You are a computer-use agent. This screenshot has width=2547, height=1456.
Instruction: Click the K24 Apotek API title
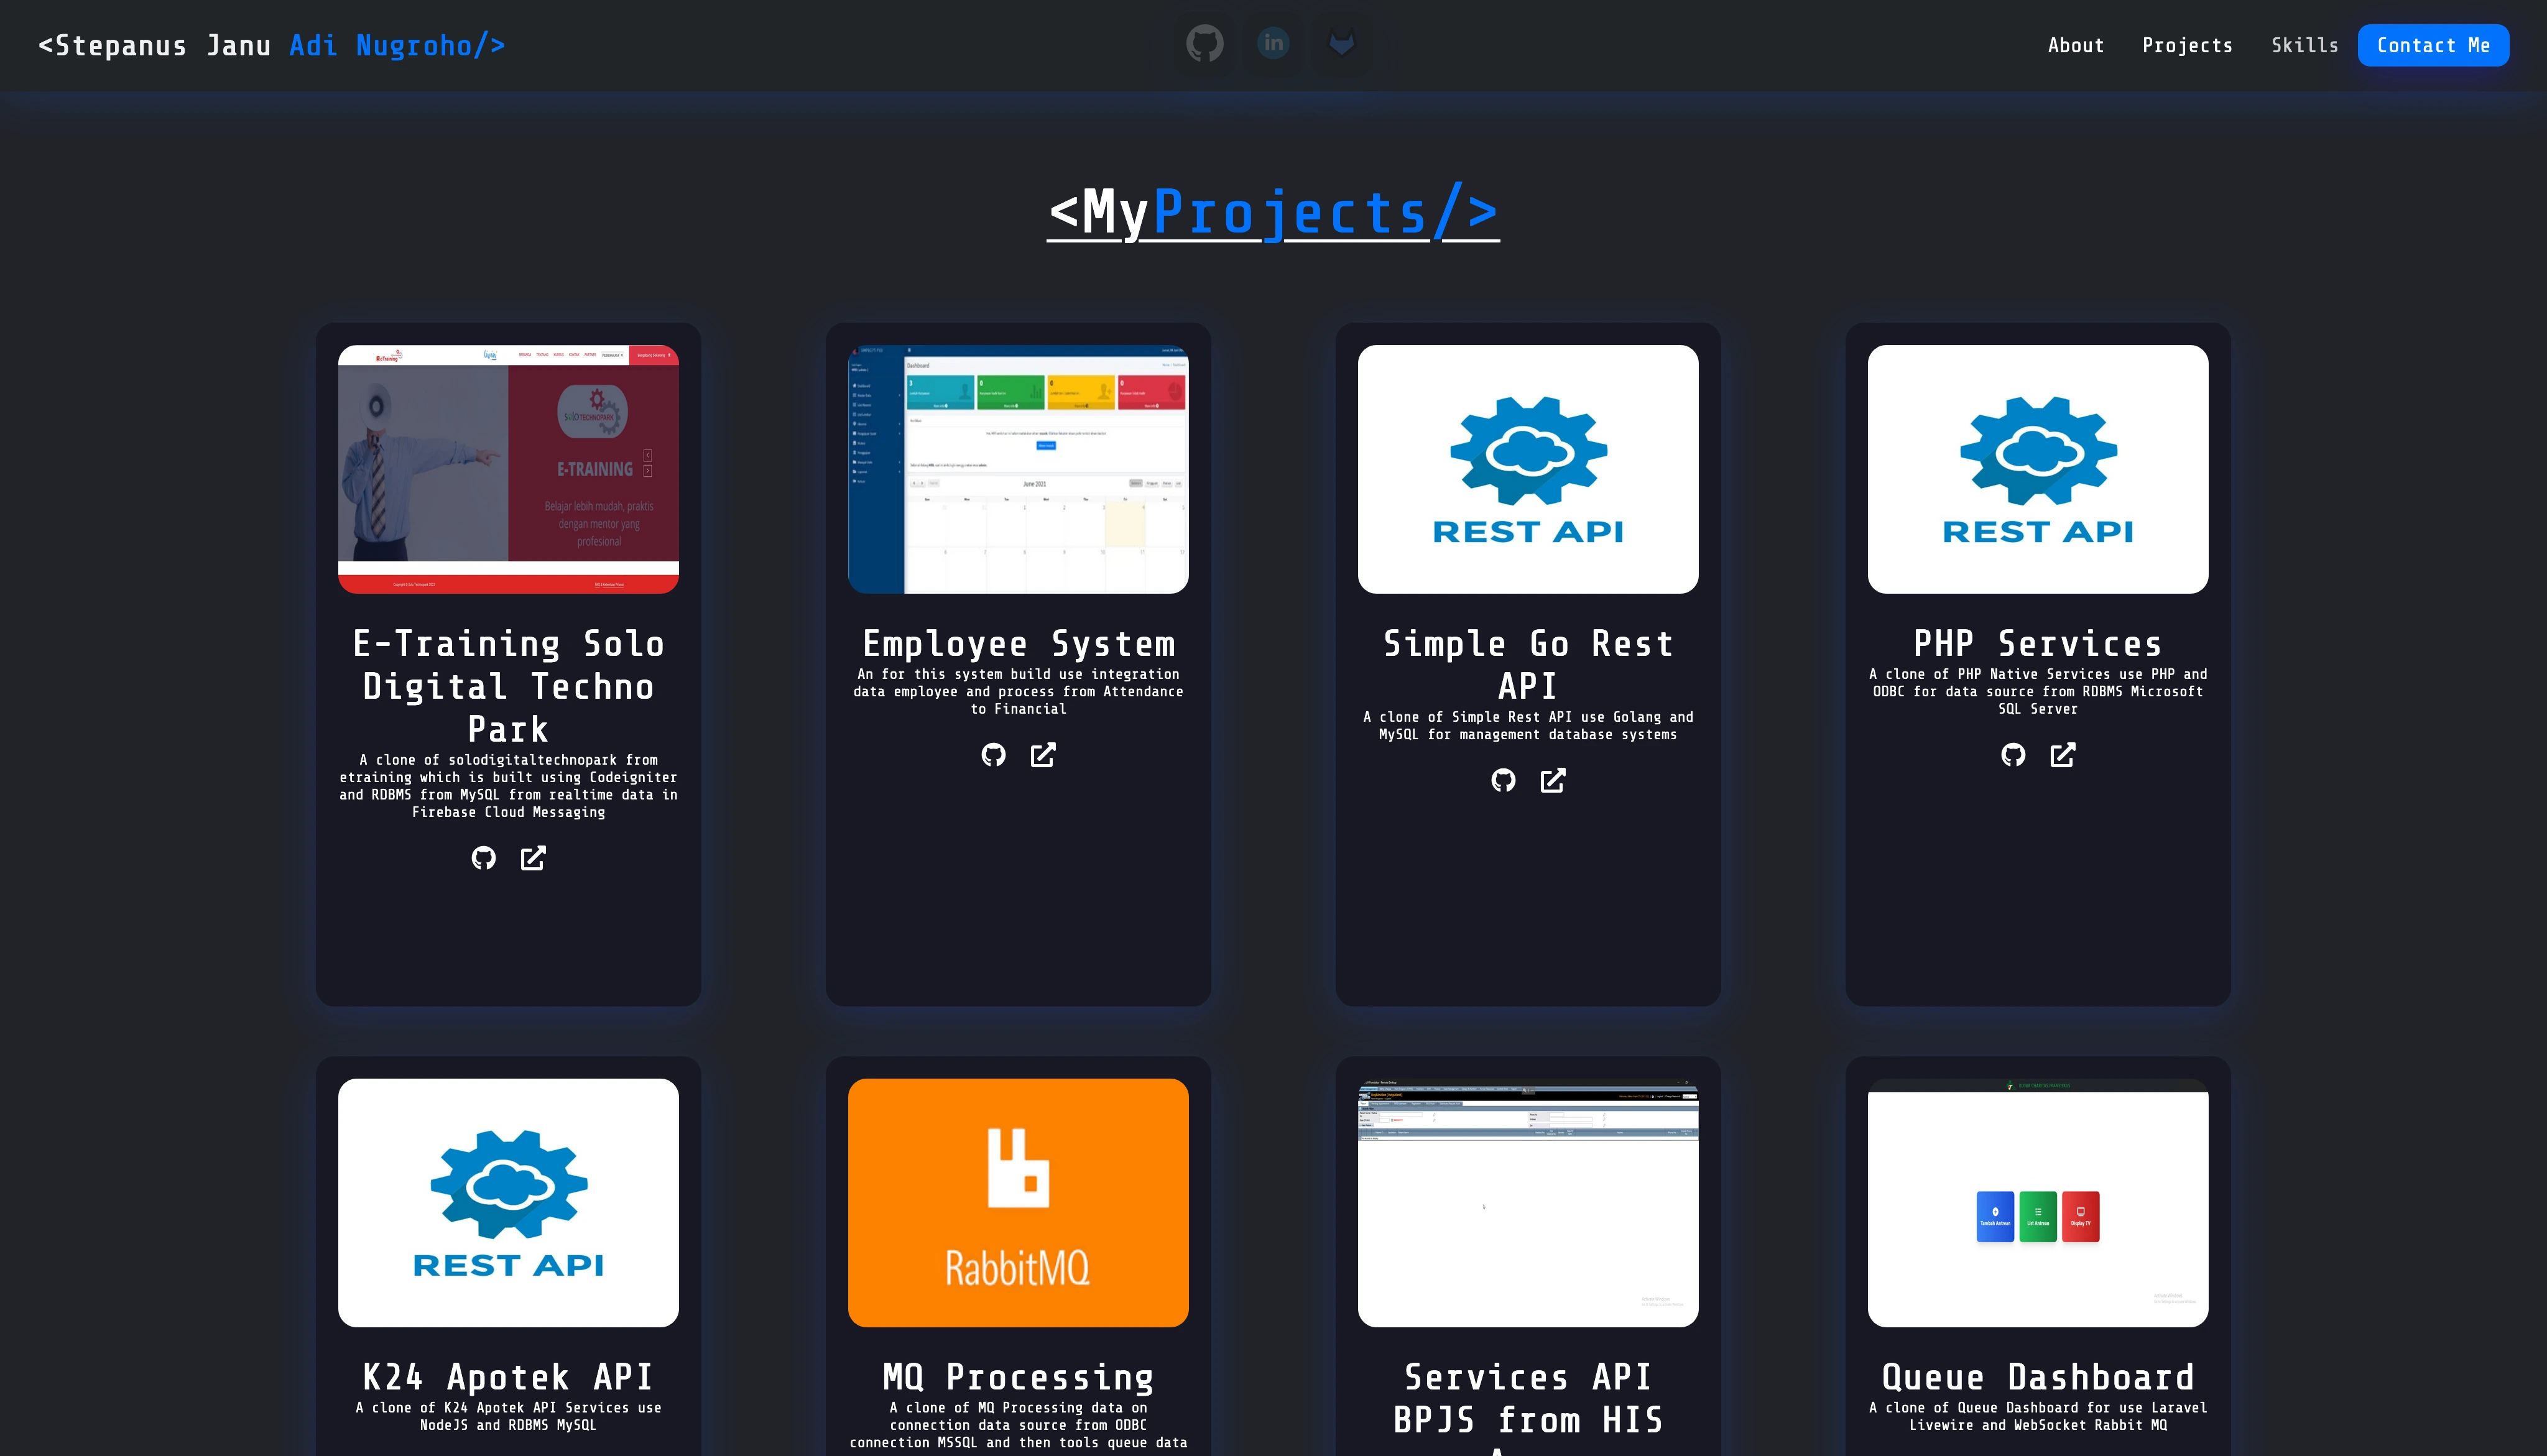coord(508,1377)
